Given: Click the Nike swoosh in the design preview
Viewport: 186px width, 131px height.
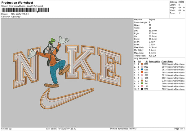Looking at the screenshot, I should 67,99.
